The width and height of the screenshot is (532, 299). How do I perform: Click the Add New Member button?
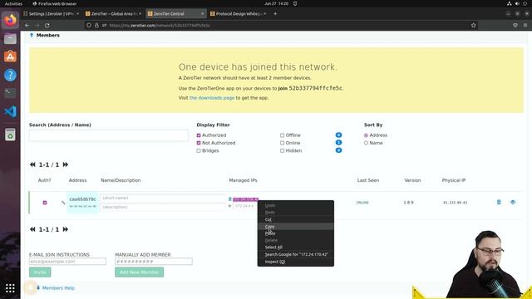[139, 272]
